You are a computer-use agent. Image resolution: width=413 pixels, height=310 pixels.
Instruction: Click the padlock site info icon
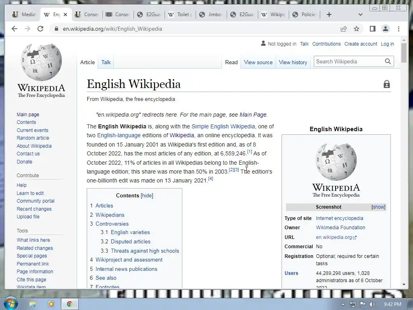click(x=56, y=29)
